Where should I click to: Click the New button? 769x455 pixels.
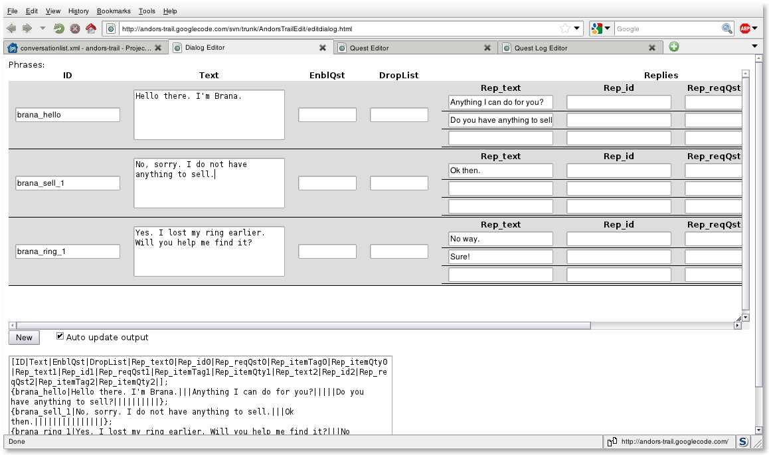24,338
